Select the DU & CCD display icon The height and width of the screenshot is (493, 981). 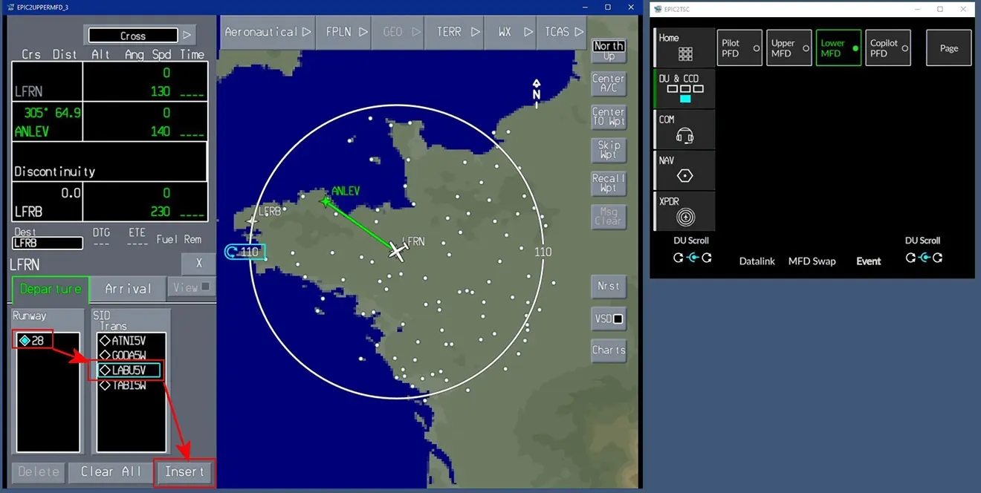684,88
